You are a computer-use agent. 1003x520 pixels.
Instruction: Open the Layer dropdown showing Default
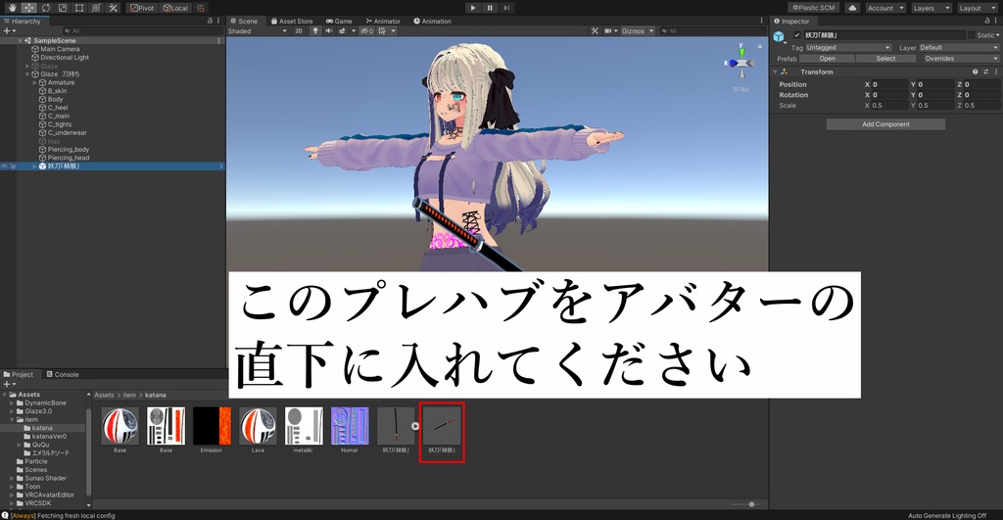pos(959,47)
